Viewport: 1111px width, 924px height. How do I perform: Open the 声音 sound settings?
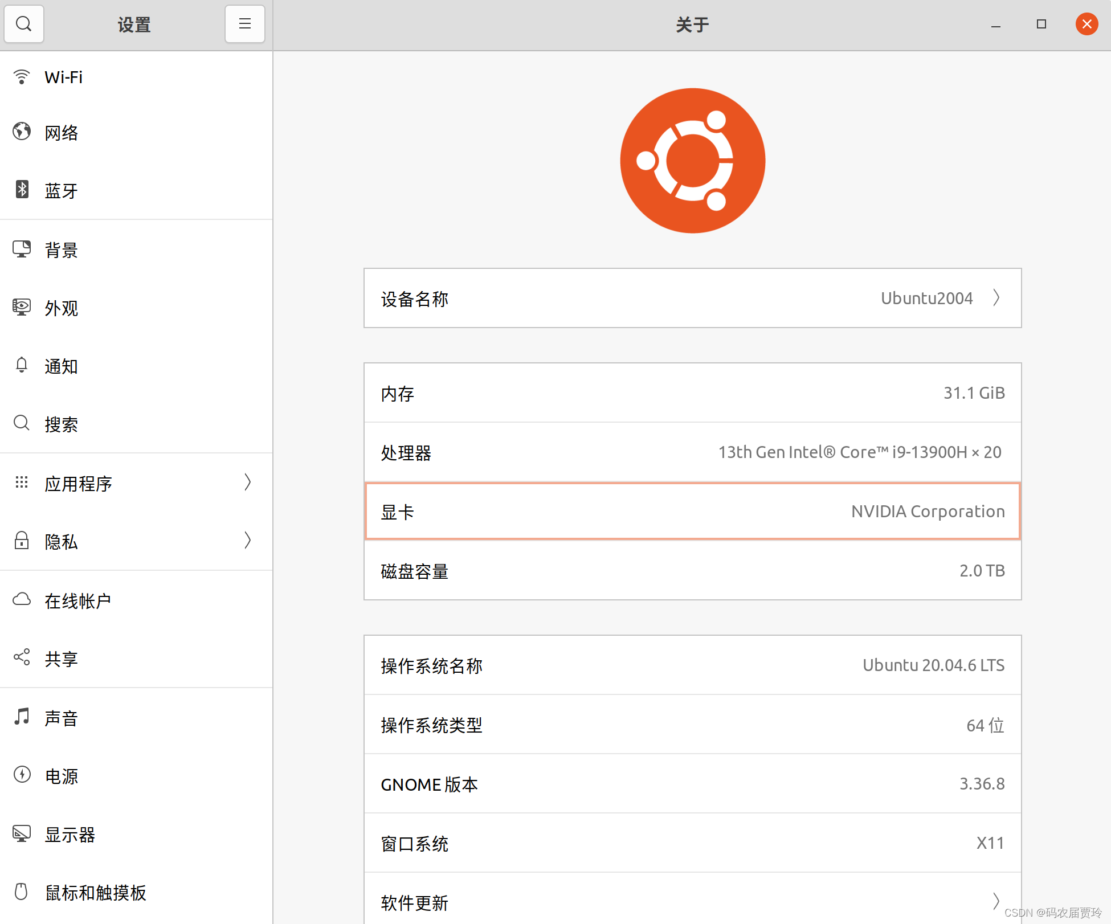click(x=60, y=718)
